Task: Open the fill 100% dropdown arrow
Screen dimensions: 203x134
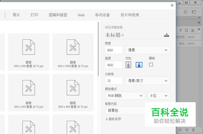Action: pyautogui.click(x=198, y=44)
